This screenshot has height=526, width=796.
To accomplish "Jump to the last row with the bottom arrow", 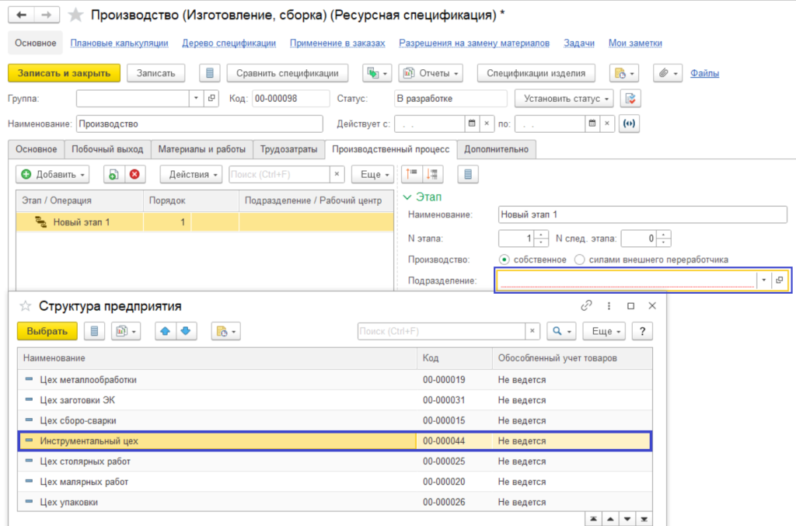I will pyautogui.click(x=644, y=519).
